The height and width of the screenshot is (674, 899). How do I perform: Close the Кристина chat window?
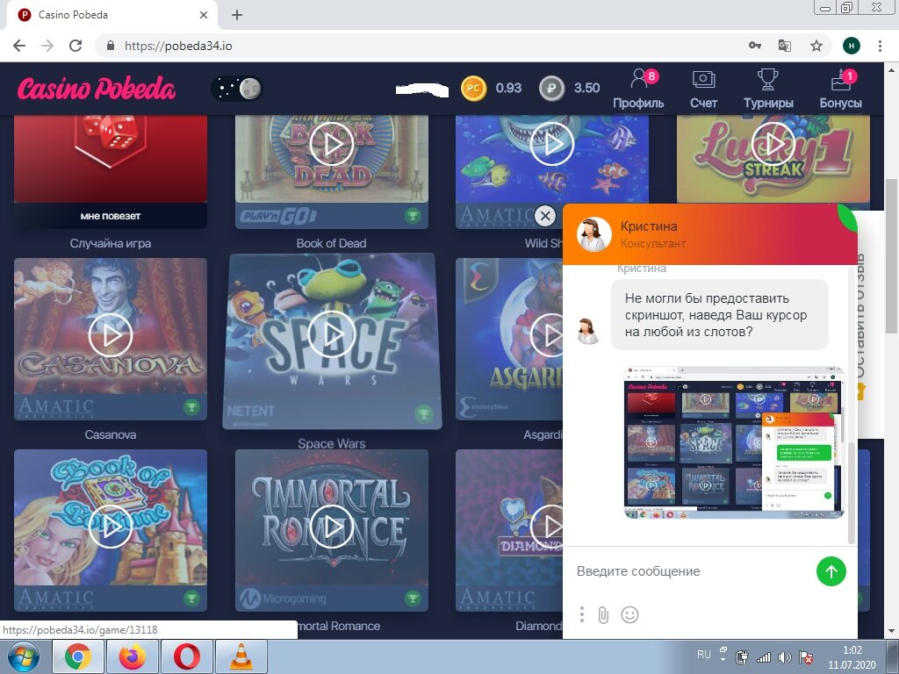(545, 216)
